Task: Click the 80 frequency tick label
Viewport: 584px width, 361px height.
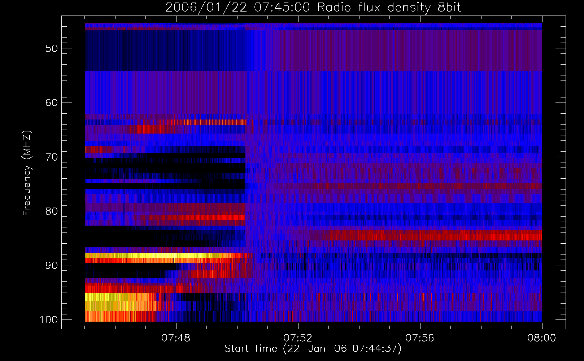Action: click(52, 211)
